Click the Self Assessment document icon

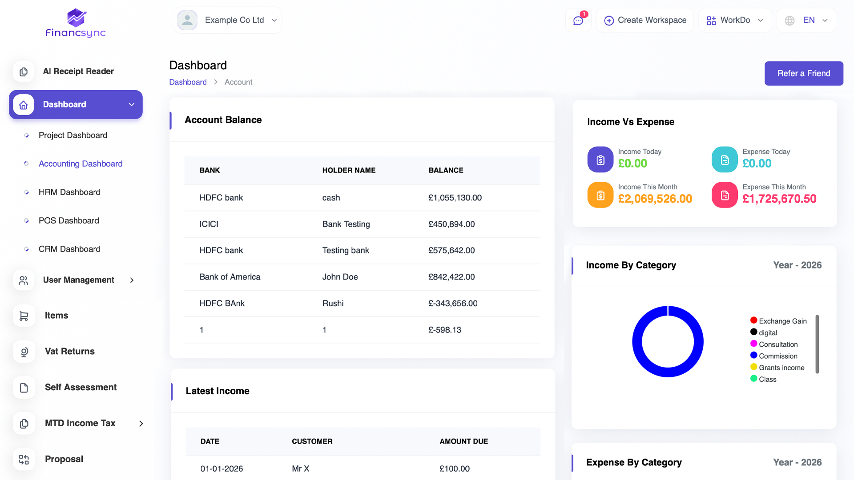[24, 388]
